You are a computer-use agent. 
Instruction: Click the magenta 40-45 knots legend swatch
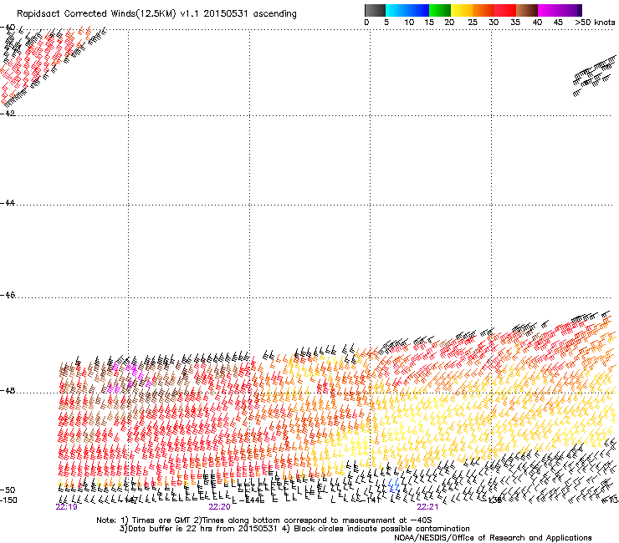point(549,10)
